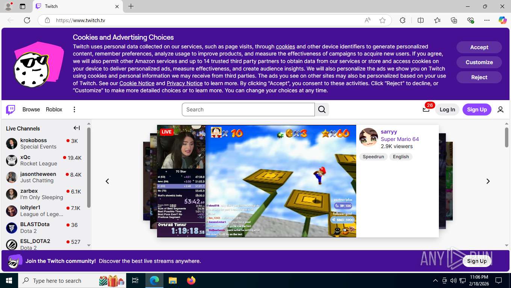Click the Speedrun tag
The image size is (511, 288).
373,157
